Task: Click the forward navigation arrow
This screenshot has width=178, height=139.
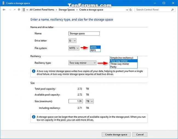Action: pyautogui.click(x=10, y=10)
